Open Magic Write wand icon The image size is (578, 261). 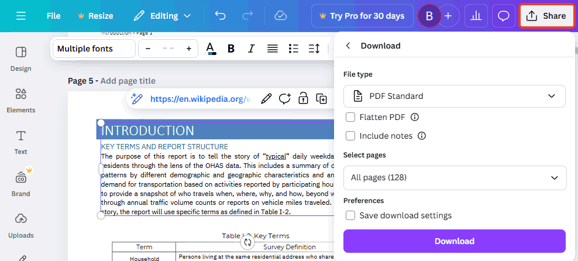(136, 98)
